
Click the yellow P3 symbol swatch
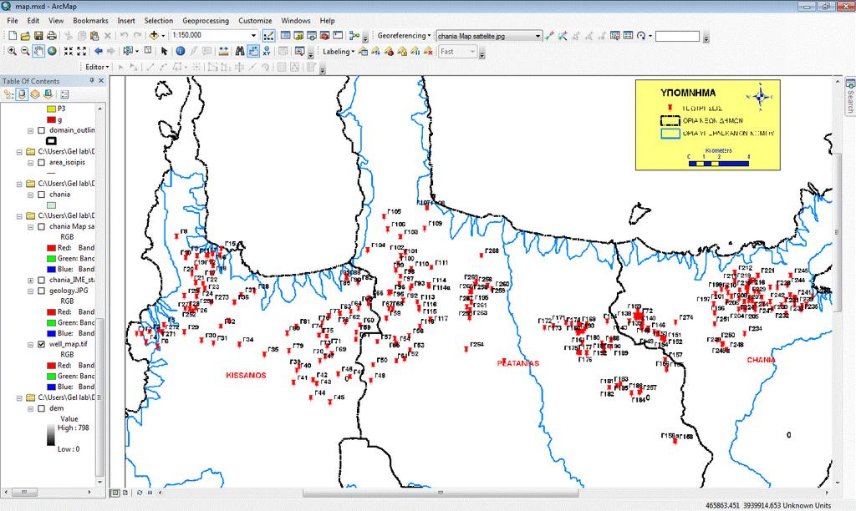tap(51, 109)
